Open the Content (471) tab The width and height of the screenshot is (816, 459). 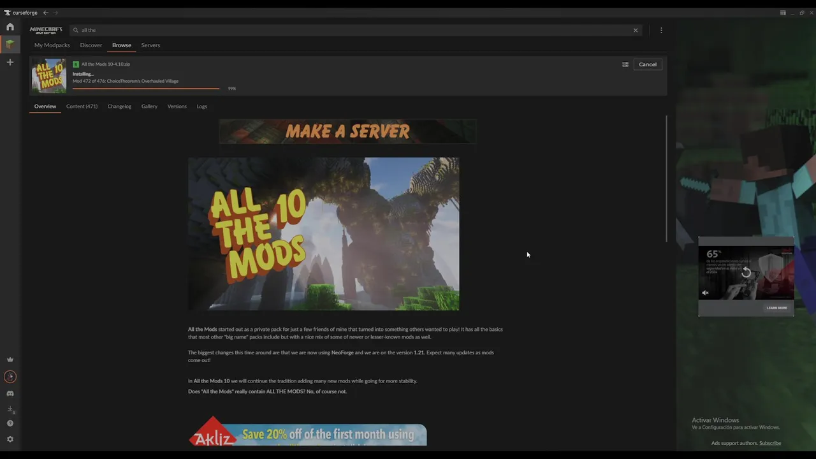82,106
